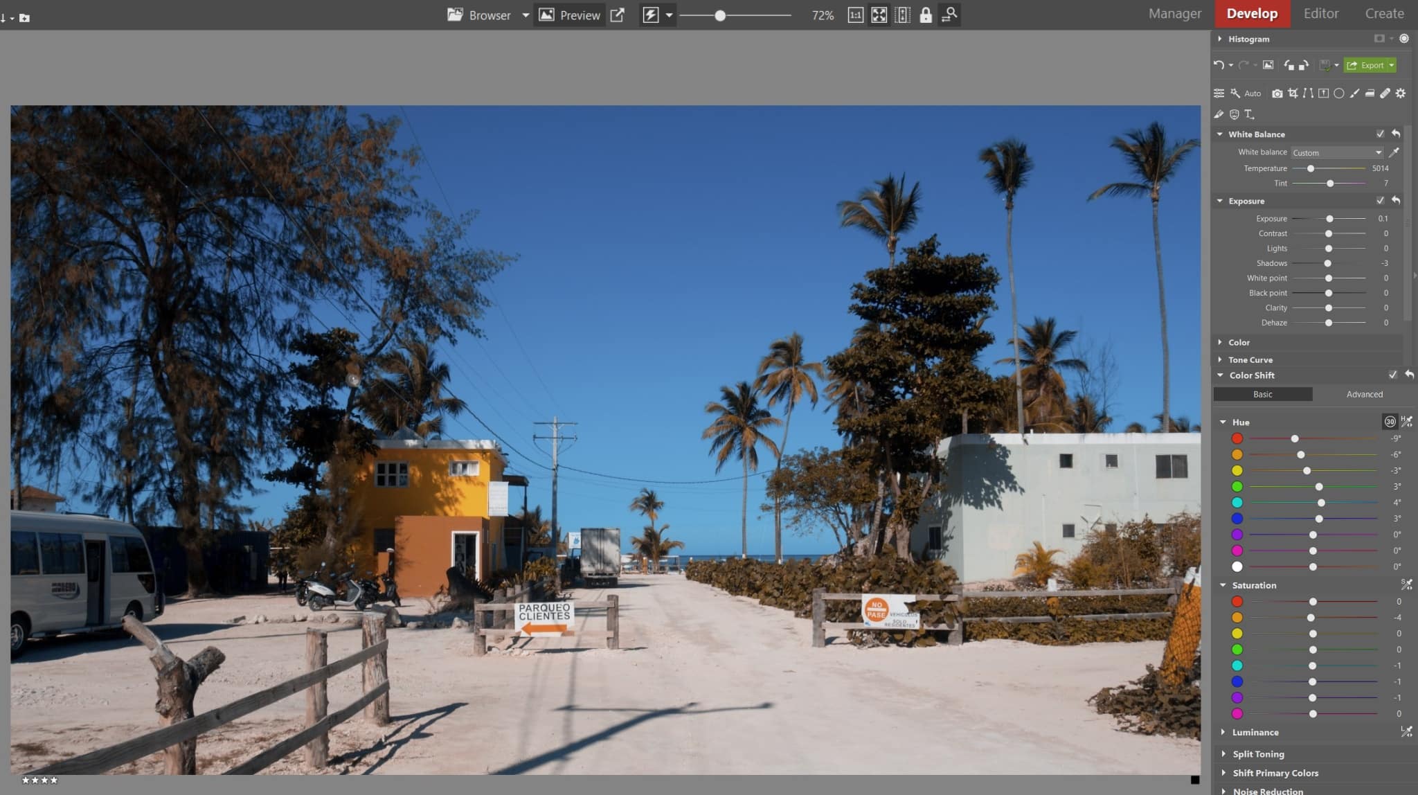
Task: Switch to the Editor module
Action: tap(1321, 13)
